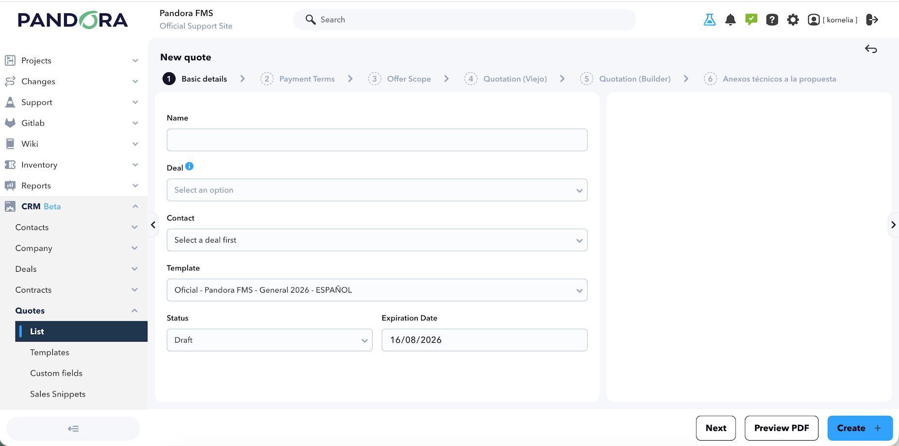Collapse sidebar using bottom arrow button
Viewport: 899px width, 446px height.
[73, 429]
